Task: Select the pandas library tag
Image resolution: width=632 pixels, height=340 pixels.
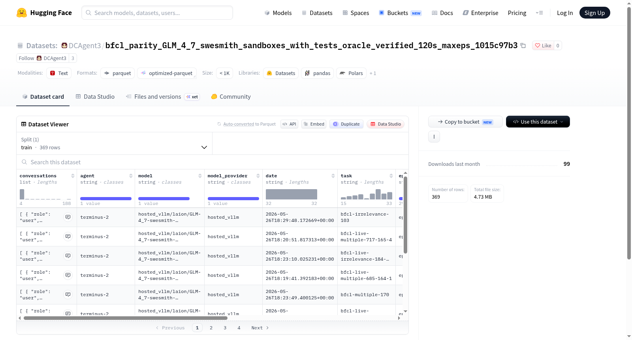Action: pyautogui.click(x=318, y=73)
